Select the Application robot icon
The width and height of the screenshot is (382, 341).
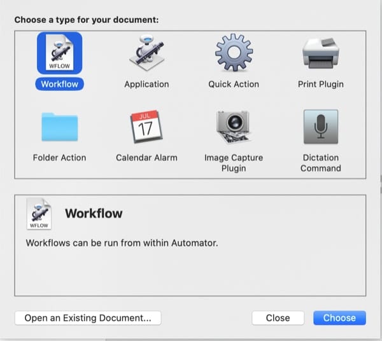tap(146, 53)
